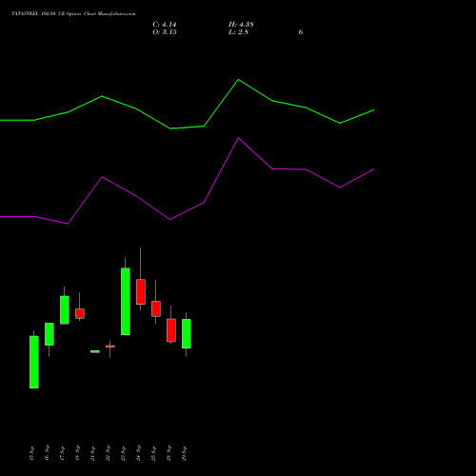Click the small red candle for 18 Sep
Screen dimensions: 476x476
point(80,313)
